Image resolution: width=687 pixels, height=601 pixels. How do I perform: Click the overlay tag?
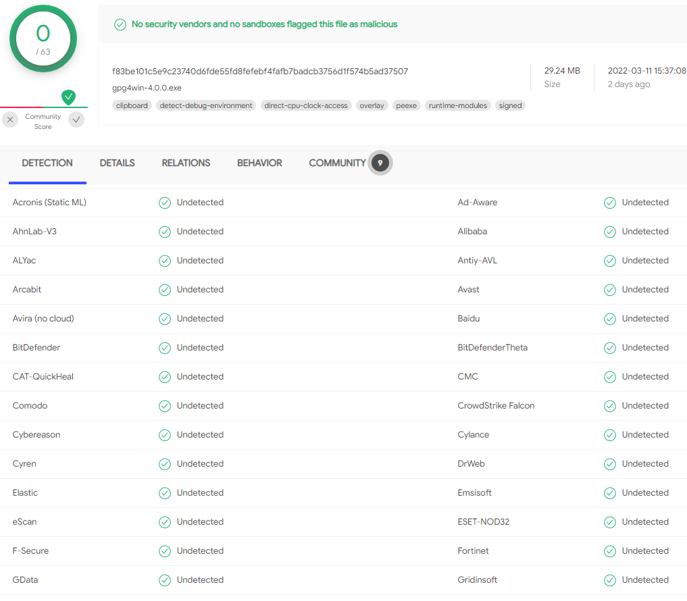(372, 105)
